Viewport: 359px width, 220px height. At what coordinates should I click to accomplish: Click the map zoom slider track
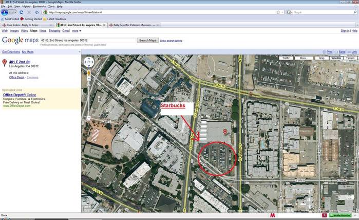click(88, 100)
